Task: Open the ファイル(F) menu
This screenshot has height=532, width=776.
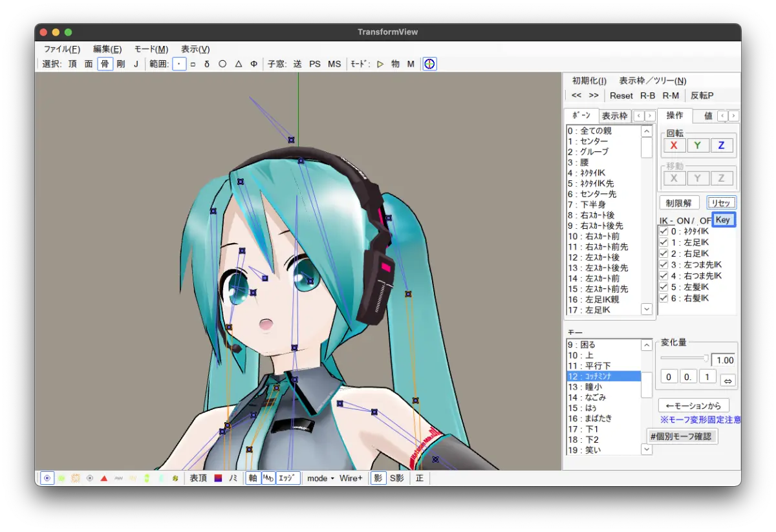Action: pos(62,49)
